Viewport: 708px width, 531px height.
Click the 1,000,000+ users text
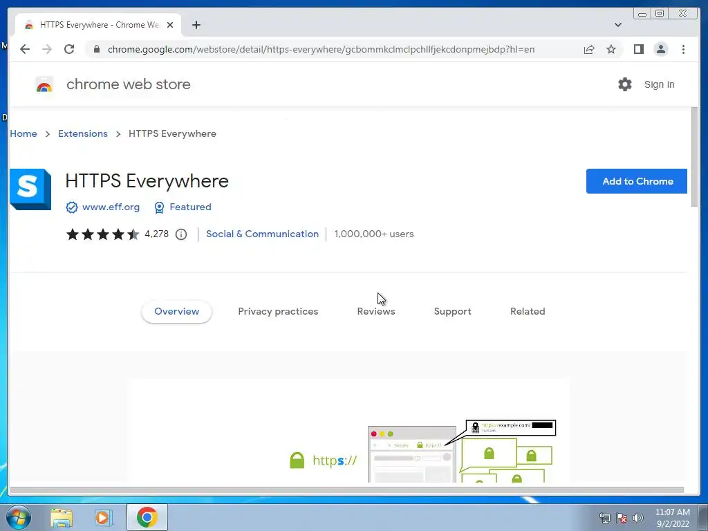pyautogui.click(x=374, y=234)
